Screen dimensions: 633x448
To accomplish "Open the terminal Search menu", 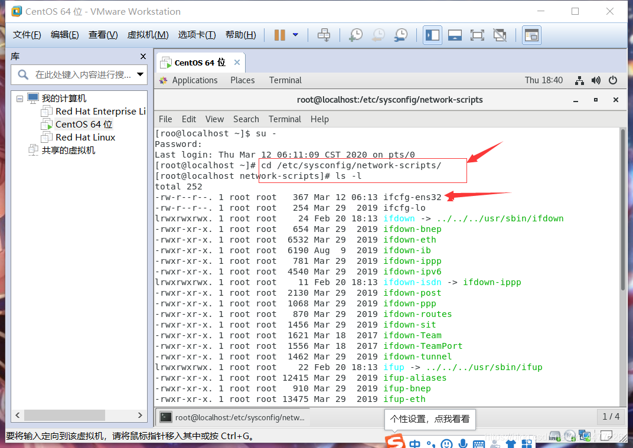I will (x=246, y=119).
